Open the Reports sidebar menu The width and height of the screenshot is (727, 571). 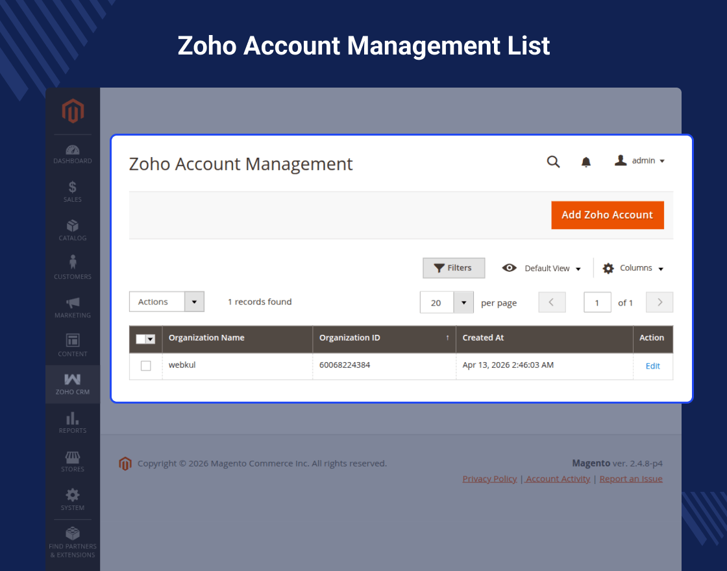73,422
